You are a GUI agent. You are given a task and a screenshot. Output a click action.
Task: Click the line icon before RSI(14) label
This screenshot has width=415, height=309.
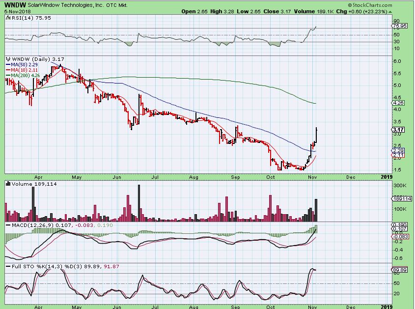point(8,18)
